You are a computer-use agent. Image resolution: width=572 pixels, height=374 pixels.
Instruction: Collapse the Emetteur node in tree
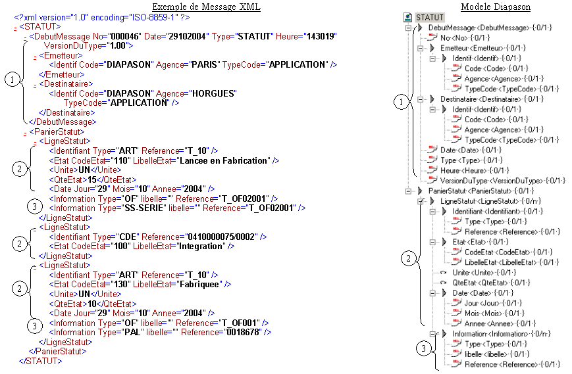tap(421, 48)
